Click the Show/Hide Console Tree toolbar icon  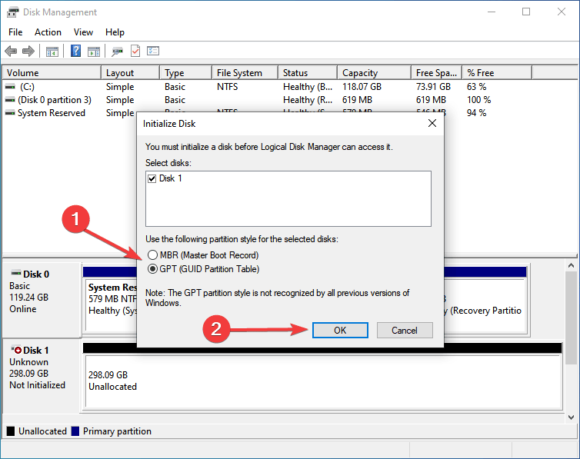pos(52,52)
